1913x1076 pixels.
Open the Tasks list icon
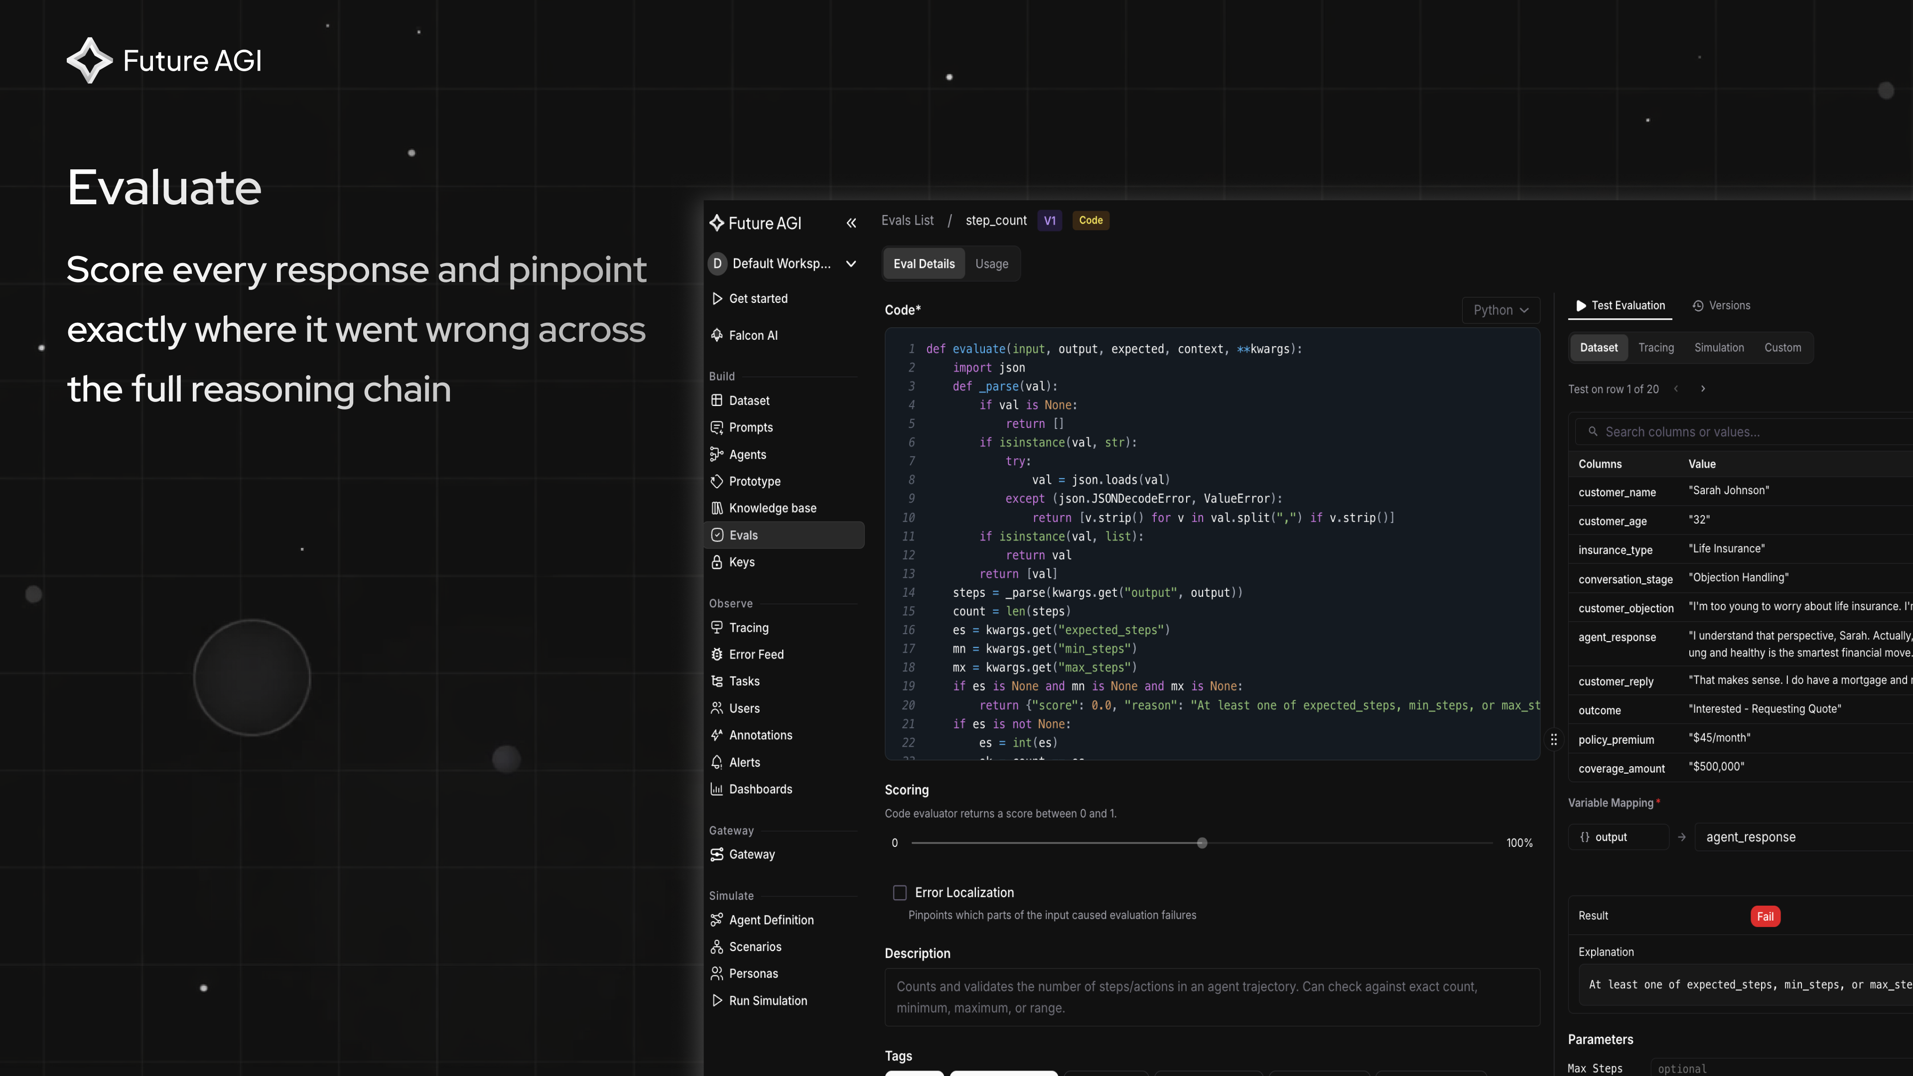(x=717, y=681)
